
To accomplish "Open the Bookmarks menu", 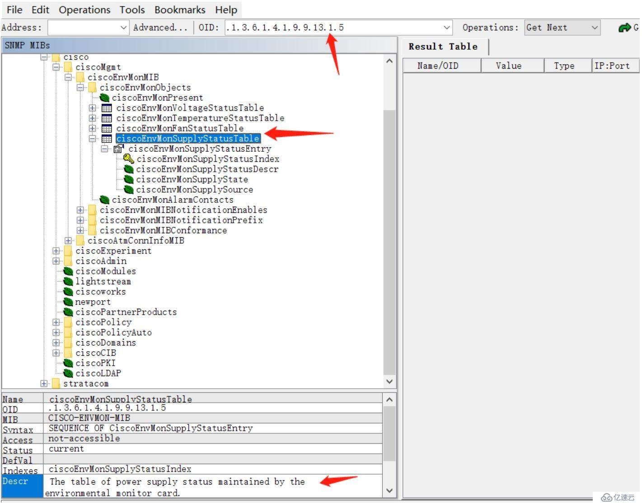I will coord(180,9).
